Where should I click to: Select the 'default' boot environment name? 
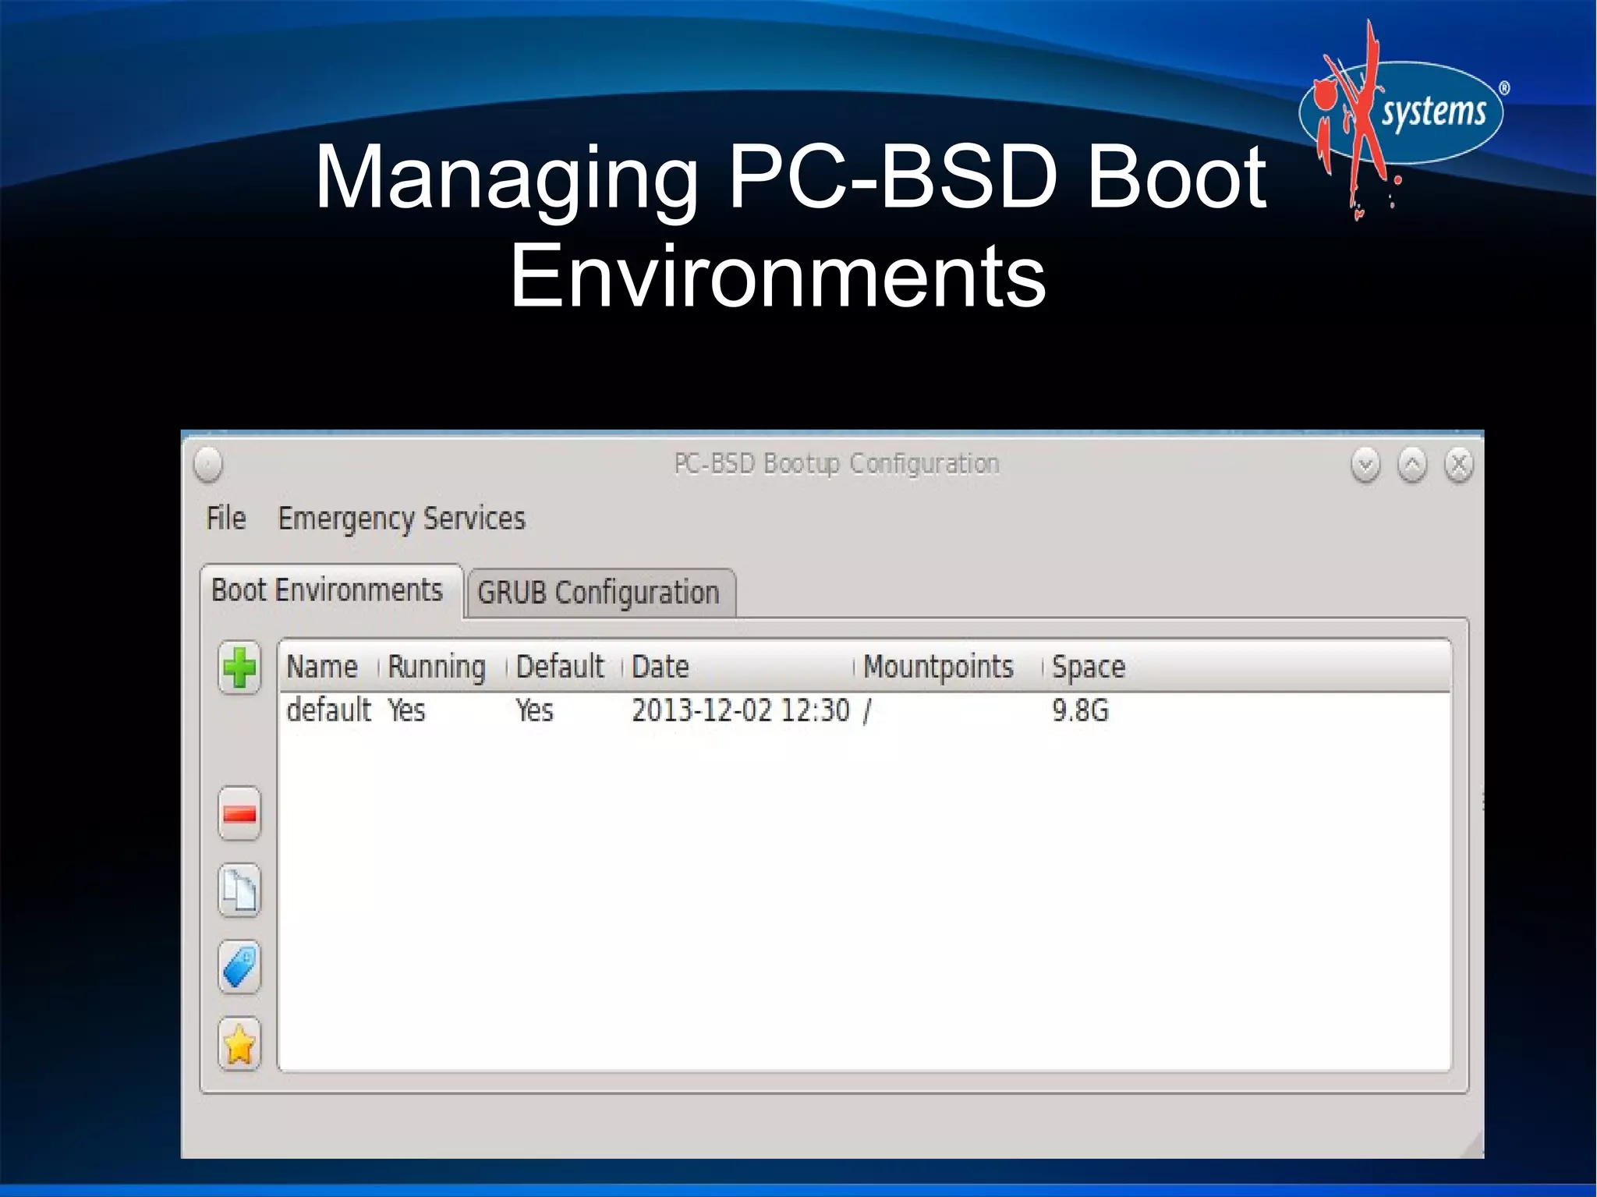pyautogui.click(x=328, y=710)
